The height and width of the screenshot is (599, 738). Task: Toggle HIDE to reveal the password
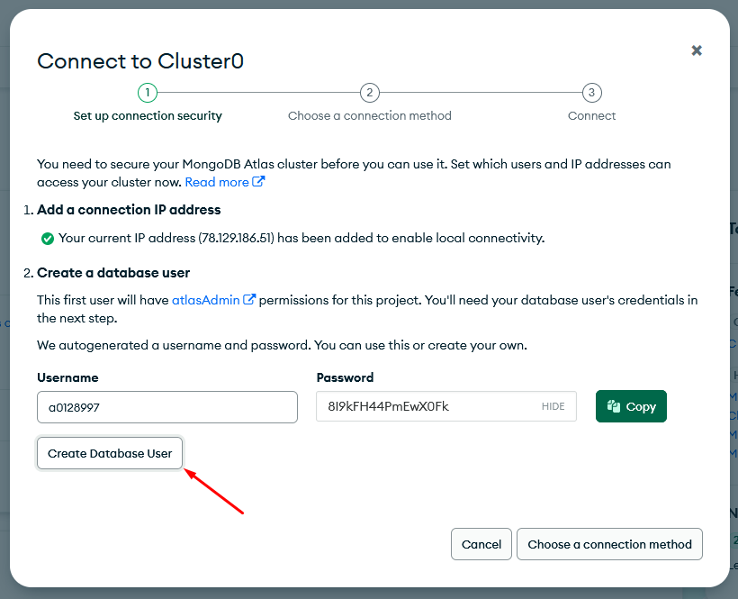553,406
